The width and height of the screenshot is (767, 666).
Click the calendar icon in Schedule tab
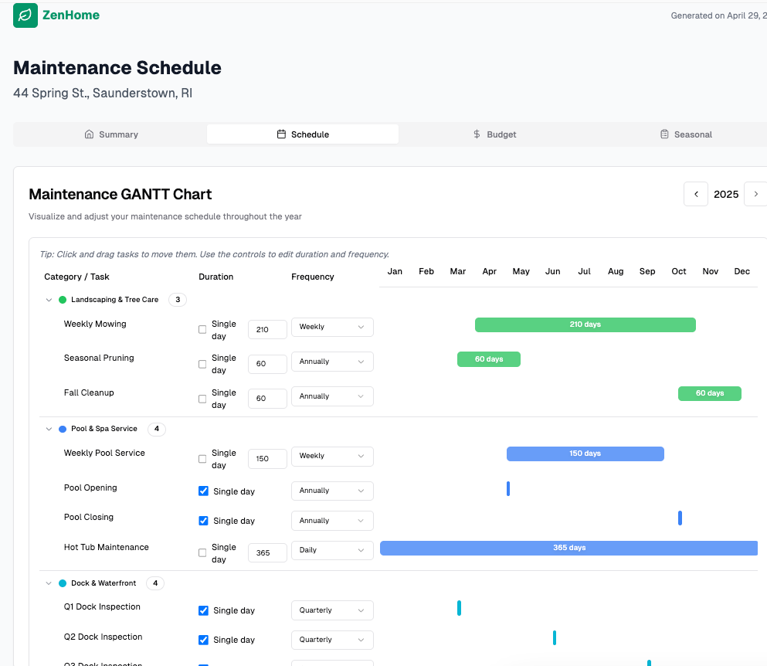(281, 134)
